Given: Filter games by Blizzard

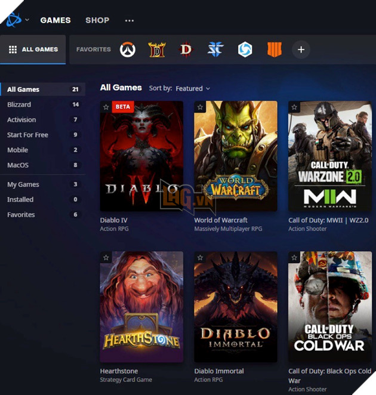Looking at the screenshot, I should [43, 104].
